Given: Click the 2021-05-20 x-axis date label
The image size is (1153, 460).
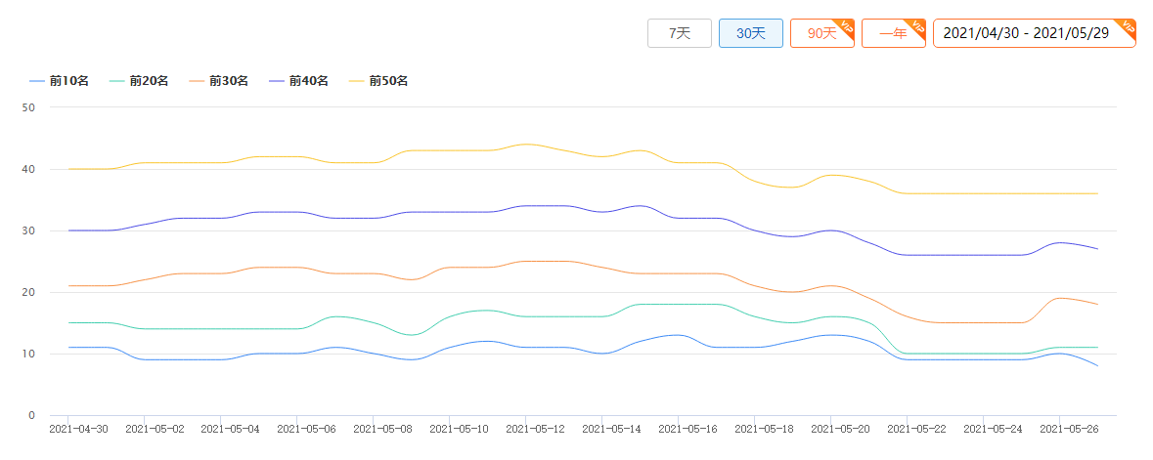Looking at the screenshot, I should tap(830, 429).
